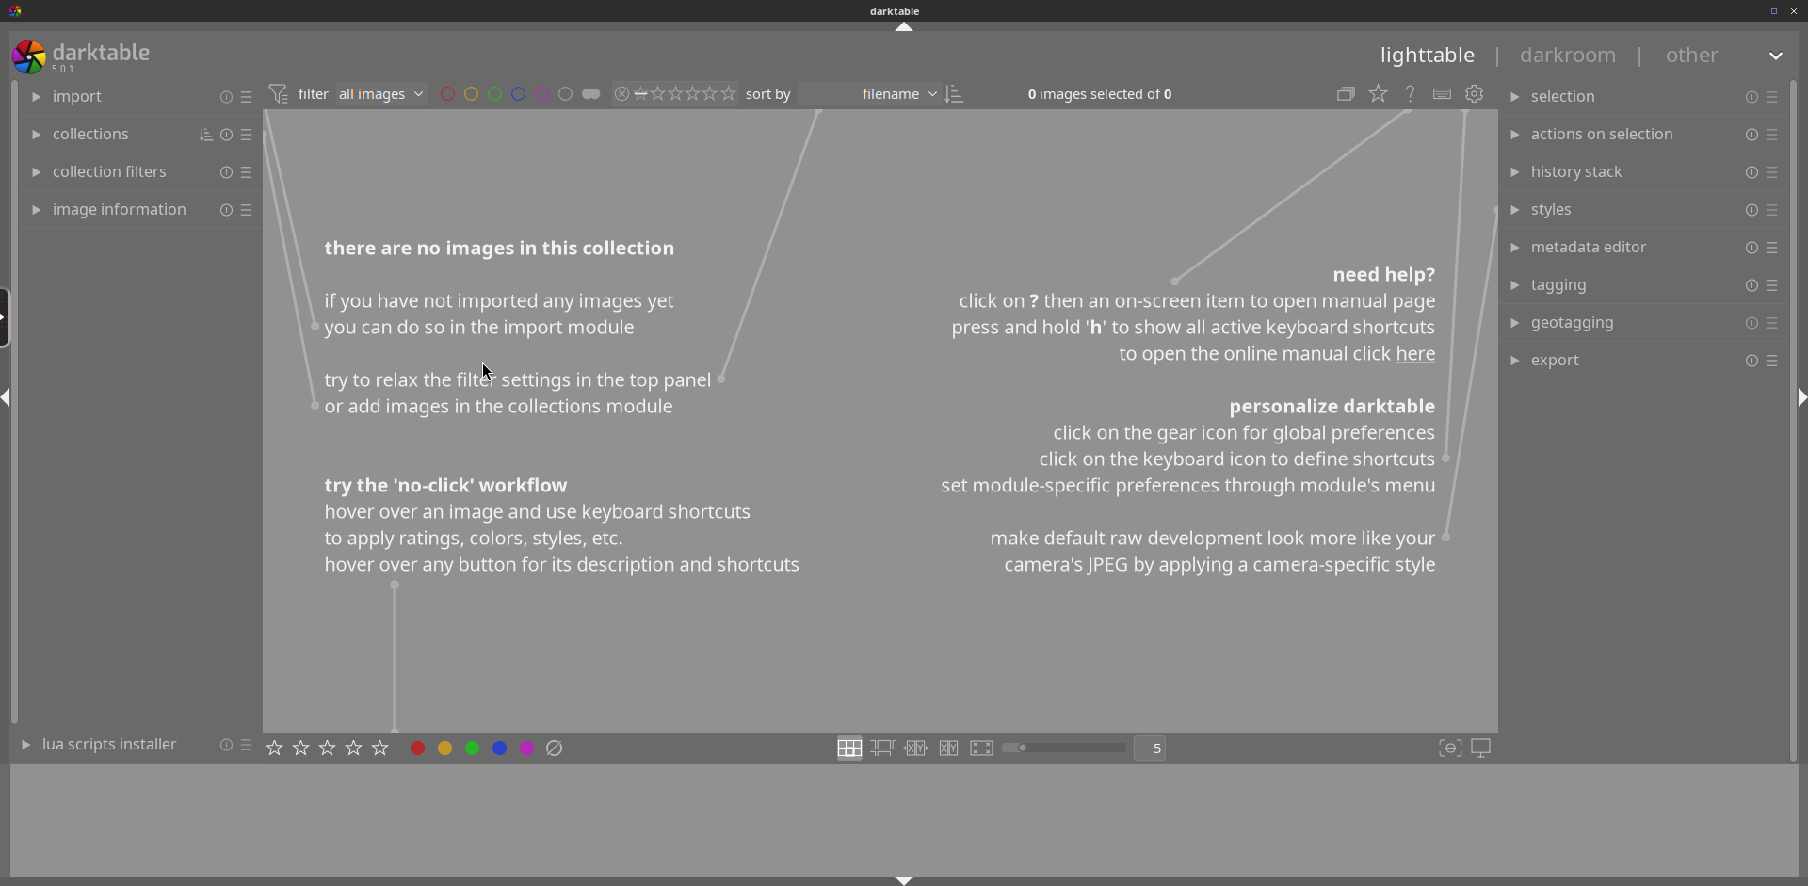Open import module presets menu icon
This screenshot has height=886, width=1808.
(247, 97)
